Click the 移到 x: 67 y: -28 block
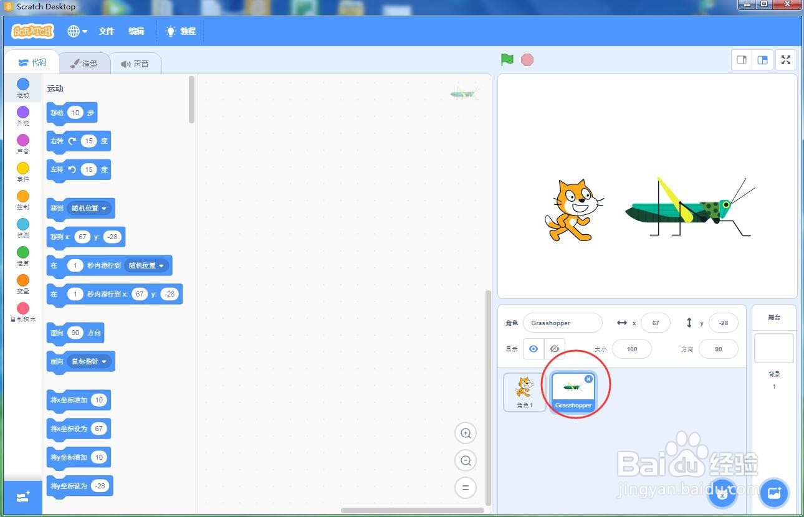 click(x=86, y=237)
